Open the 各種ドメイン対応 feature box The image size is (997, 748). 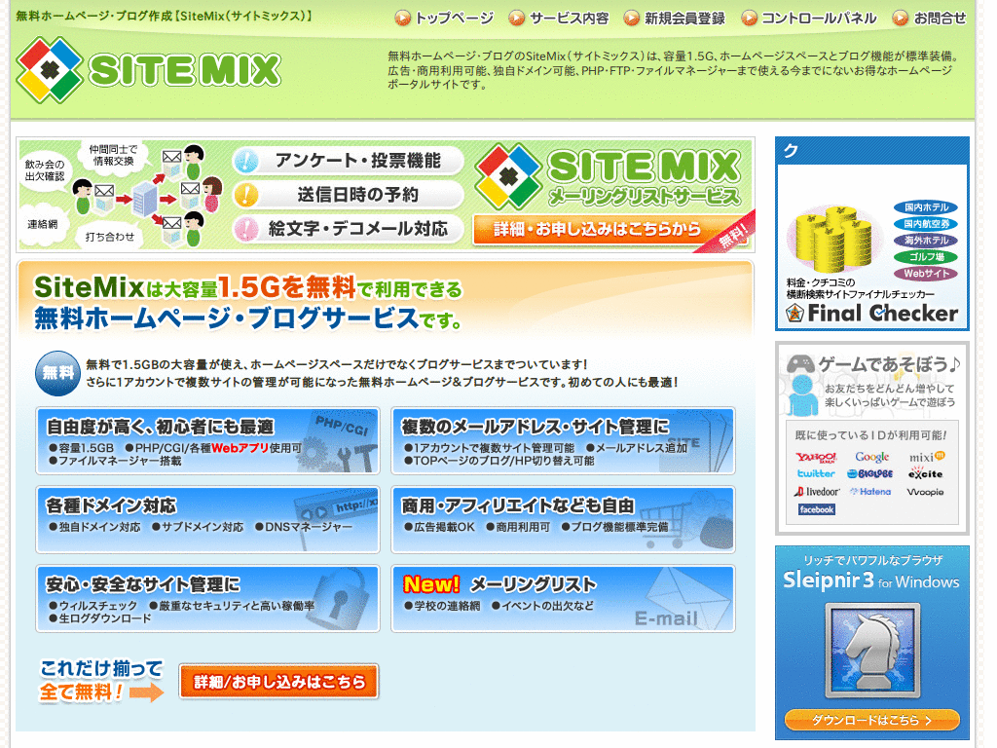click(208, 520)
